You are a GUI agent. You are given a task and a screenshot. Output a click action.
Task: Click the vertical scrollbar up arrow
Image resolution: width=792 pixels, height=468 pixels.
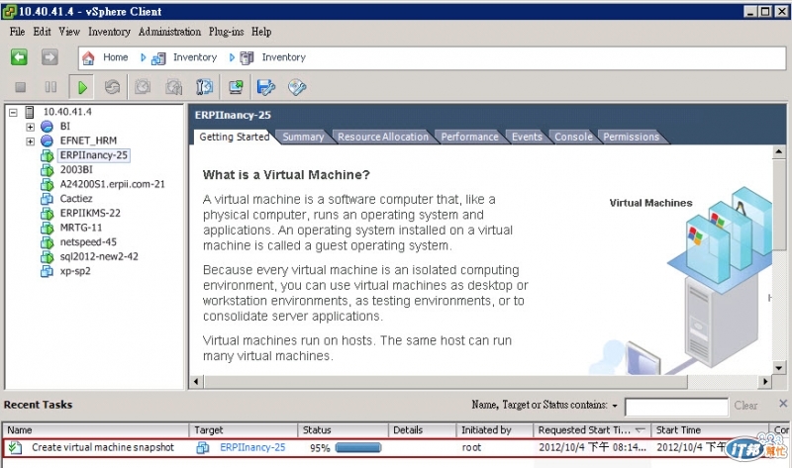(779, 152)
